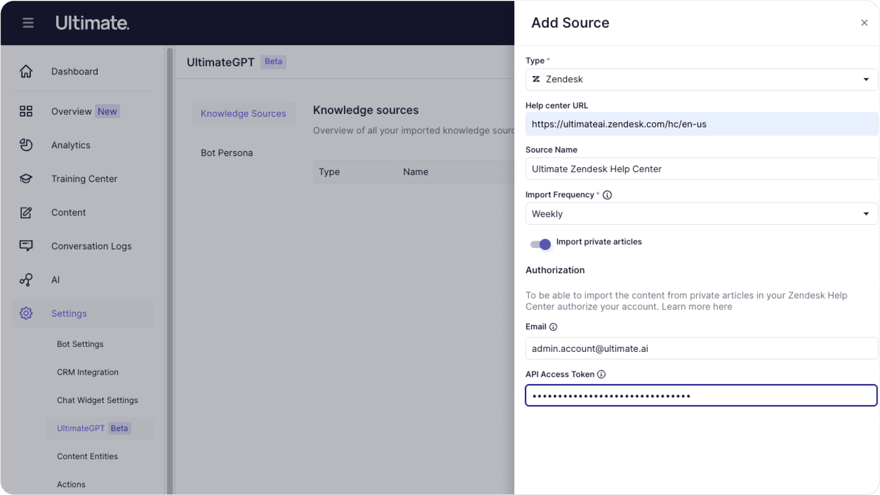Click the Import Frequency info icon

pos(607,195)
